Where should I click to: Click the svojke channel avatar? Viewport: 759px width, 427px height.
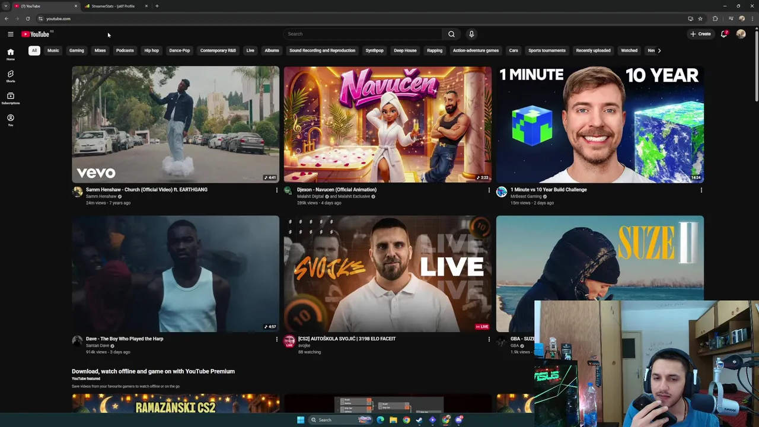pyautogui.click(x=289, y=340)
